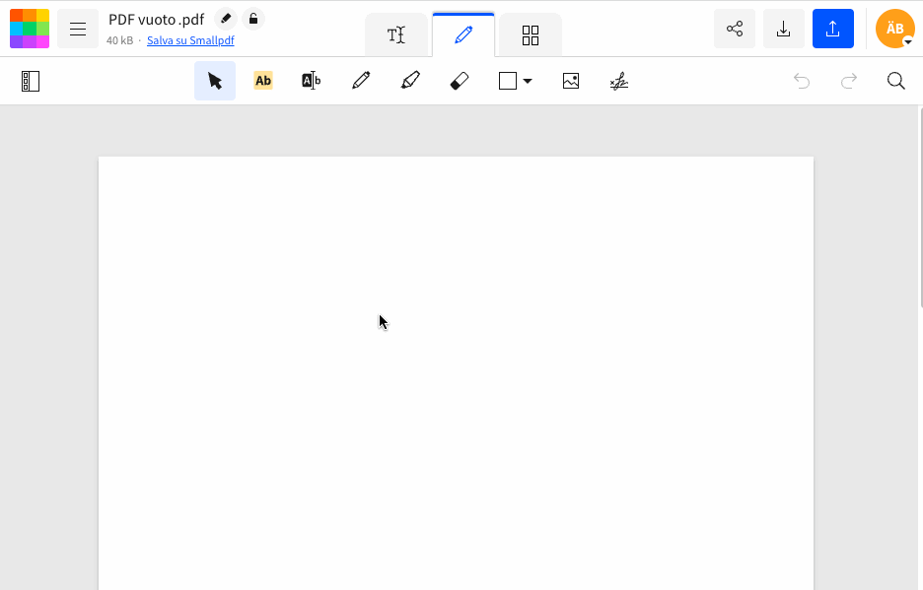Screen dimensions: 923x590
Task: Toggle the page thumbnails sidebar panel
Action: tap(31, 81)
